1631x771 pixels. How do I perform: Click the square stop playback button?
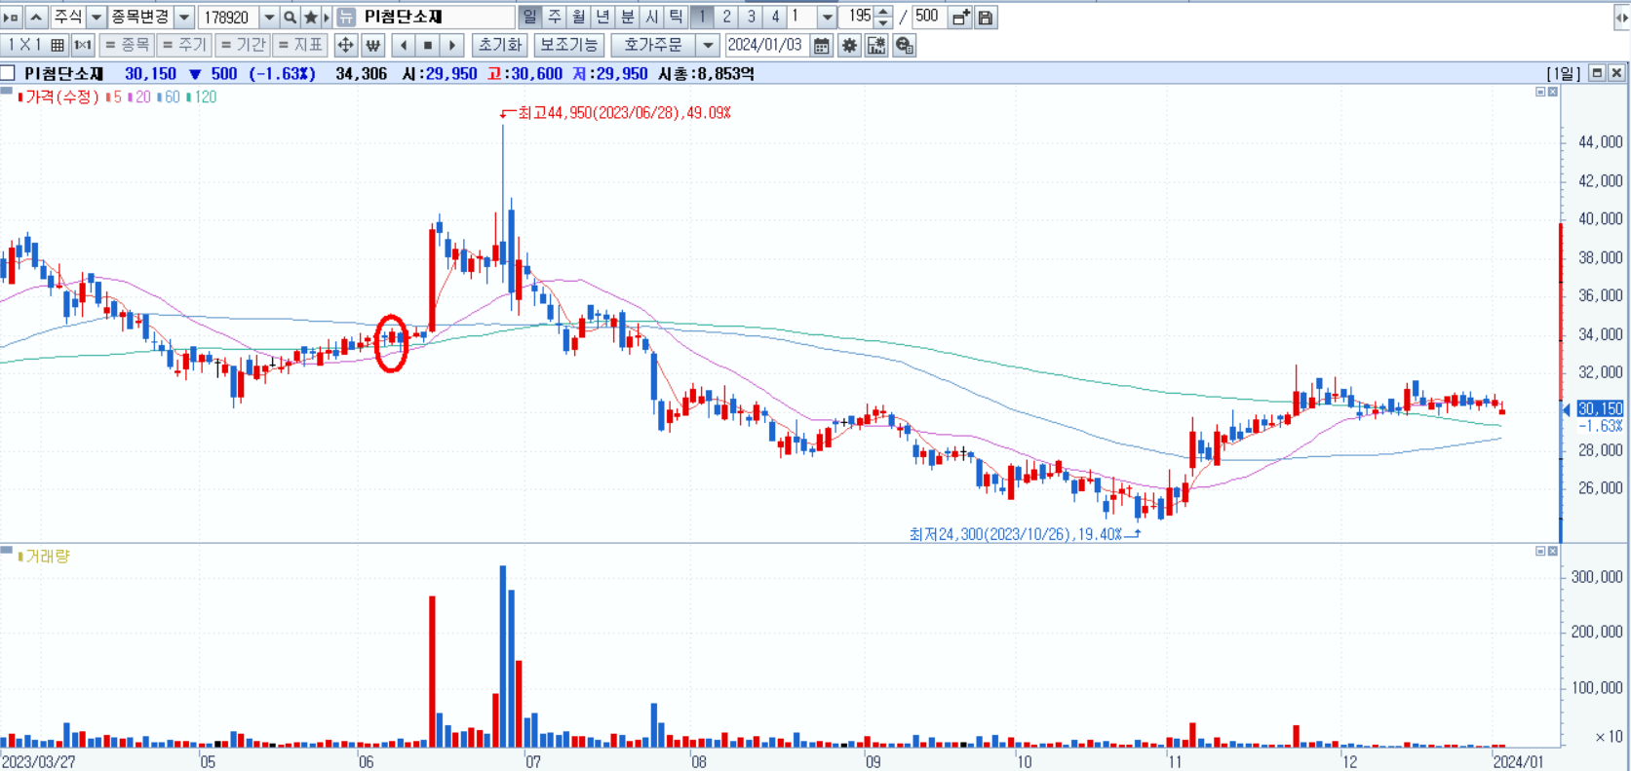click(x=427, y=45)
